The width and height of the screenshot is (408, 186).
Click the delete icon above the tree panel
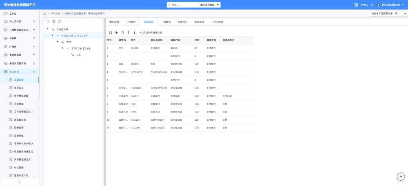tap(48, 22)
